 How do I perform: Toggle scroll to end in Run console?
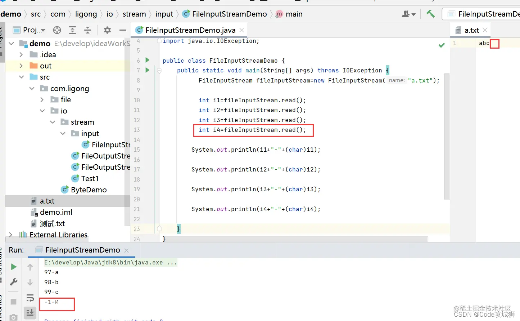click(x=30, y=312)
